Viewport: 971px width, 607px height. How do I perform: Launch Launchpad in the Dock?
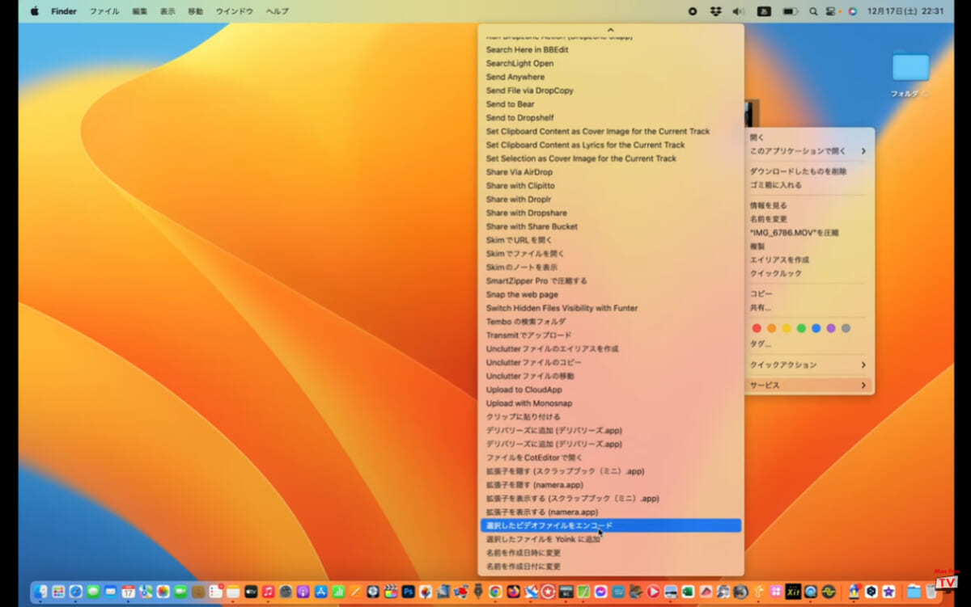click(58, 592)
